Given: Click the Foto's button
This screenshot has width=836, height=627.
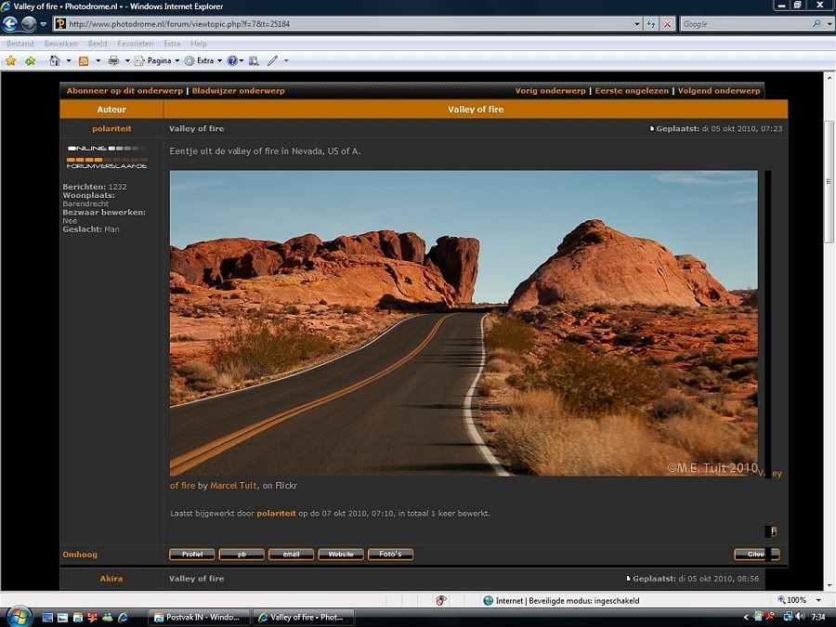Looking at the screenshot, I should point(390,555).
